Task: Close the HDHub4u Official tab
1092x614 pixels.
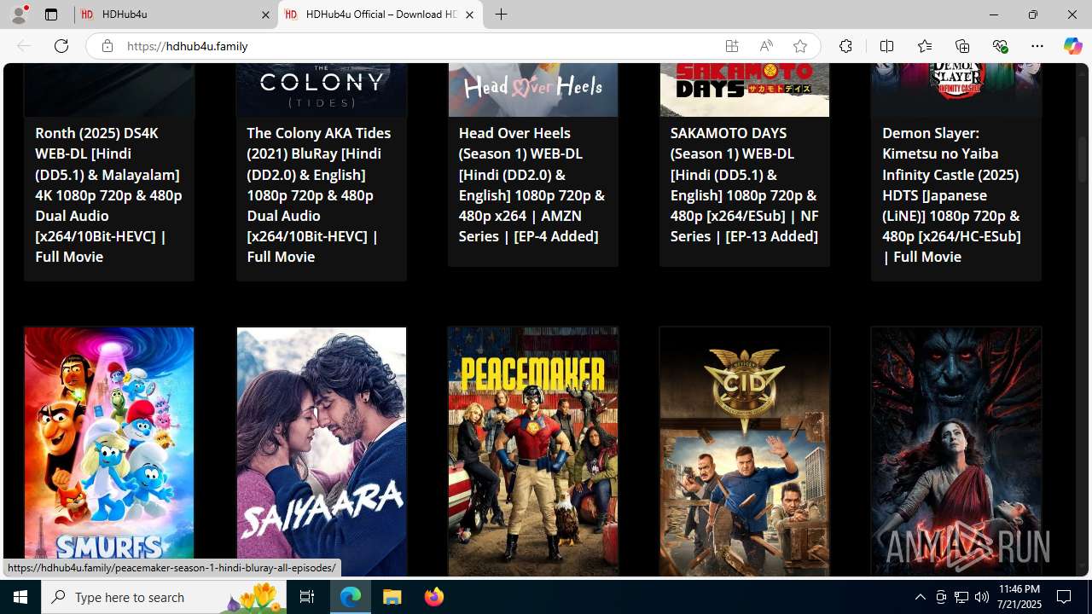Action: pos(469,14)
